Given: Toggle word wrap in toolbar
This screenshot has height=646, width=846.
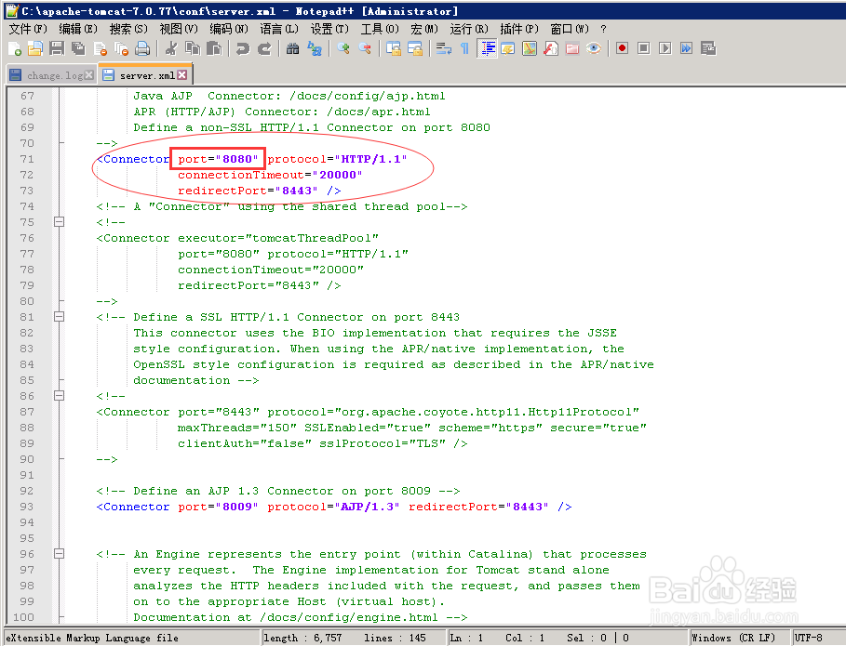Looking at the screenshot, I should pyautogui.click(x=444, y=48).
